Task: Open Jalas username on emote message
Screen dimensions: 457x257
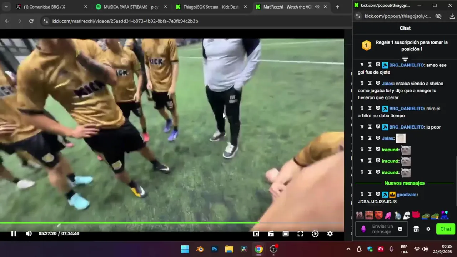Action: click(x=387, y=138)
